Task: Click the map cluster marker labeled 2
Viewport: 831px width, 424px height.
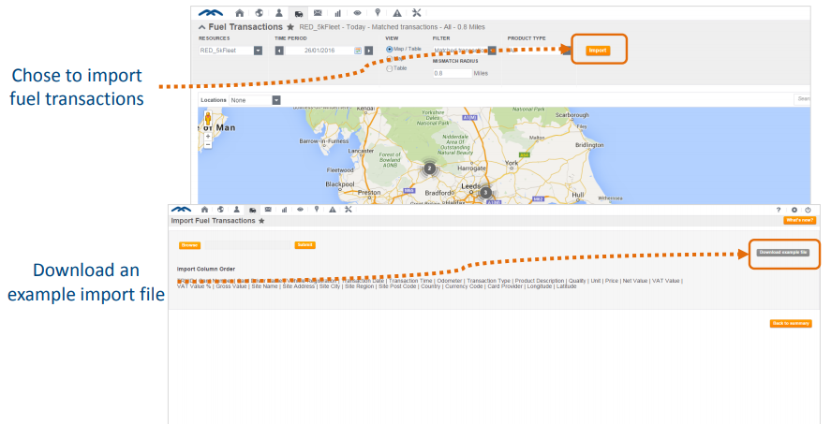Action: (430, 168)
